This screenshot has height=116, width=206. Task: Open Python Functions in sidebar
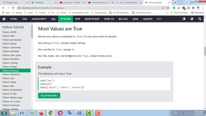[11, 105]
